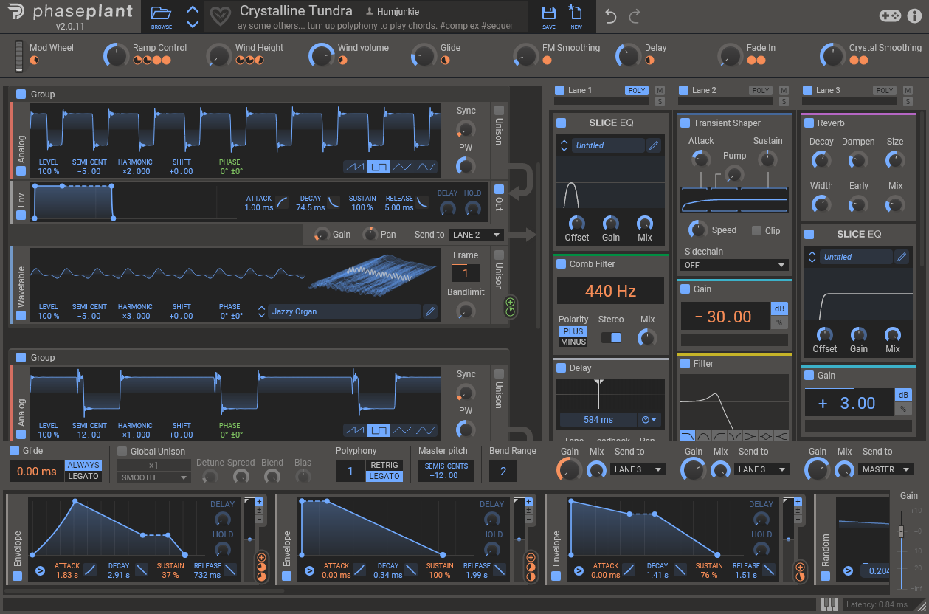
Task: Toggle the Comb Filter enable checkbox
Action: (560, 264)
